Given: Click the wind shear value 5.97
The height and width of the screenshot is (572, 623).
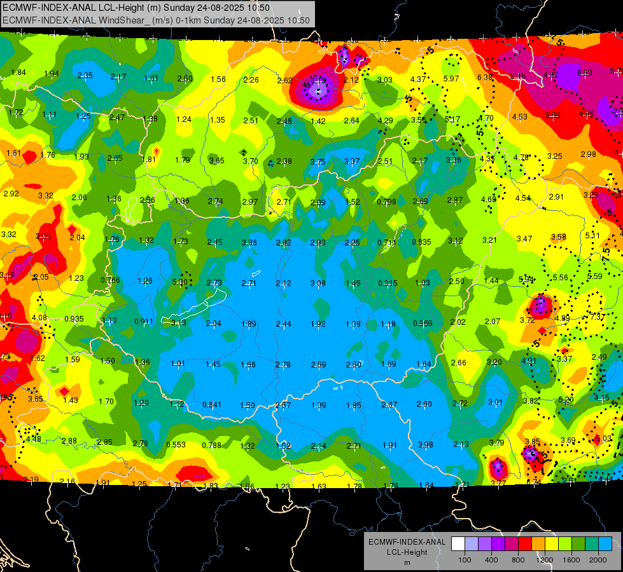Looking at the screenshot, I should [x=451, y=79].
